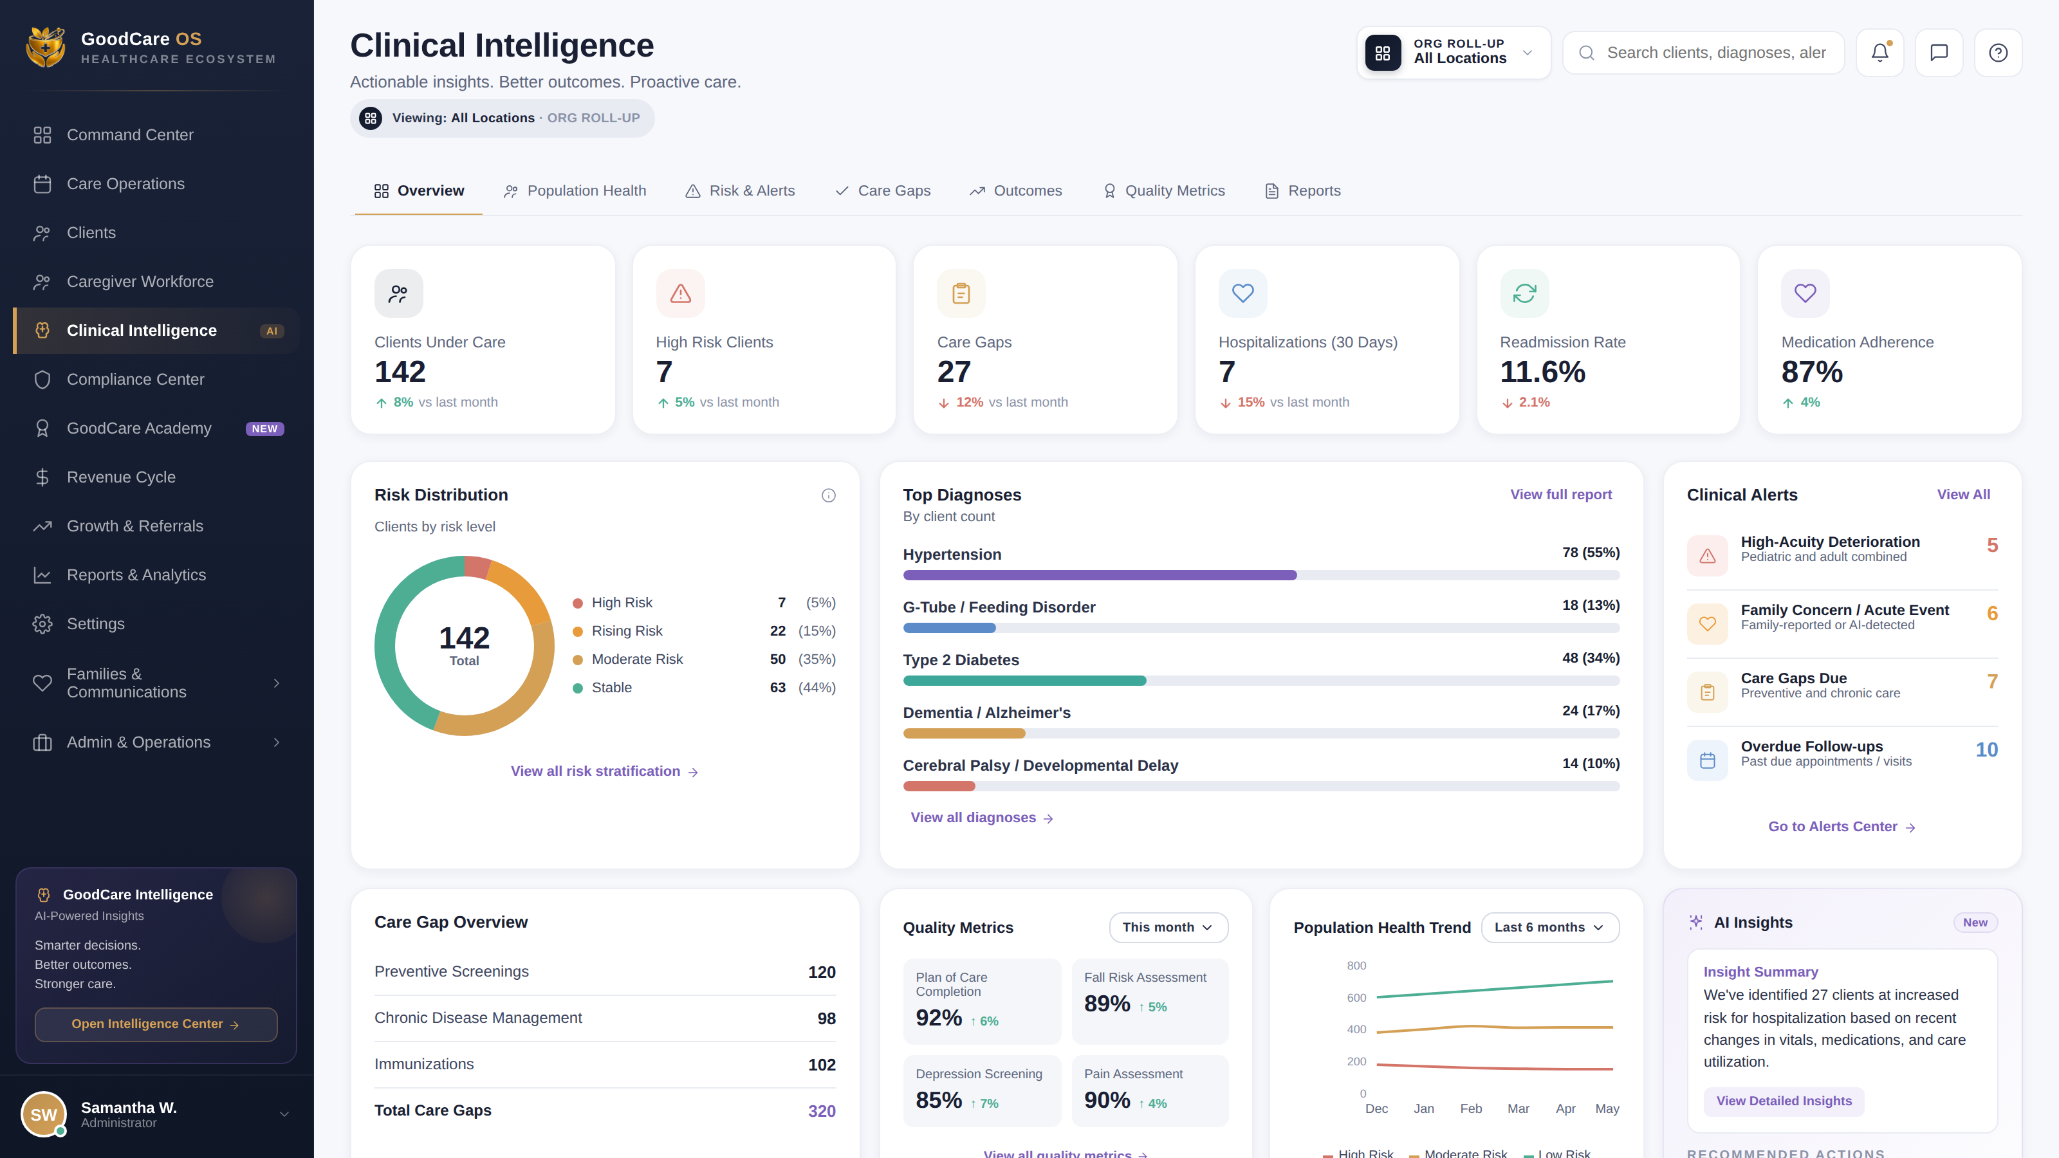
Task: Click the Risk Distribution info icon
Action: (x=828, y=495)
